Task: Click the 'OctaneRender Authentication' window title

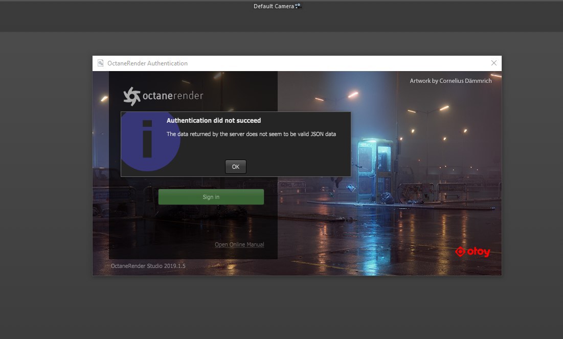Action: [147, 63]
